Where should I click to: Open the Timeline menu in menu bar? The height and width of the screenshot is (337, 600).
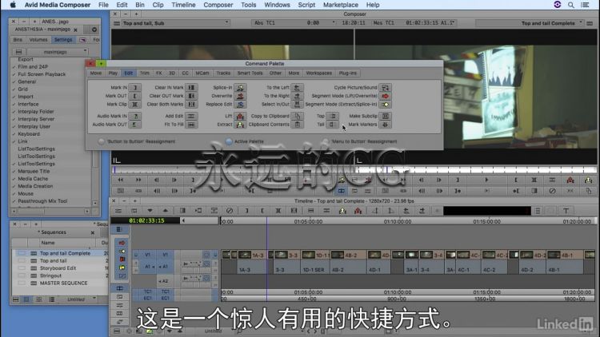(183, 5)
